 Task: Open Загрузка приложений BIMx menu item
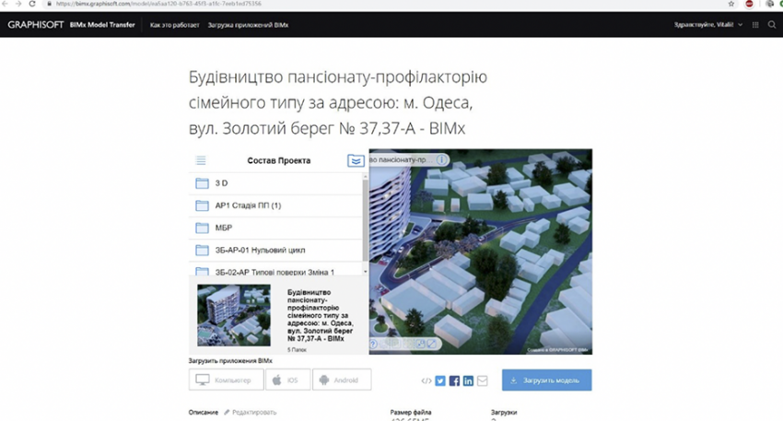coord(248,24)
